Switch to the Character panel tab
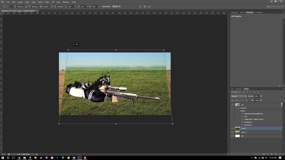 (234, 12)
